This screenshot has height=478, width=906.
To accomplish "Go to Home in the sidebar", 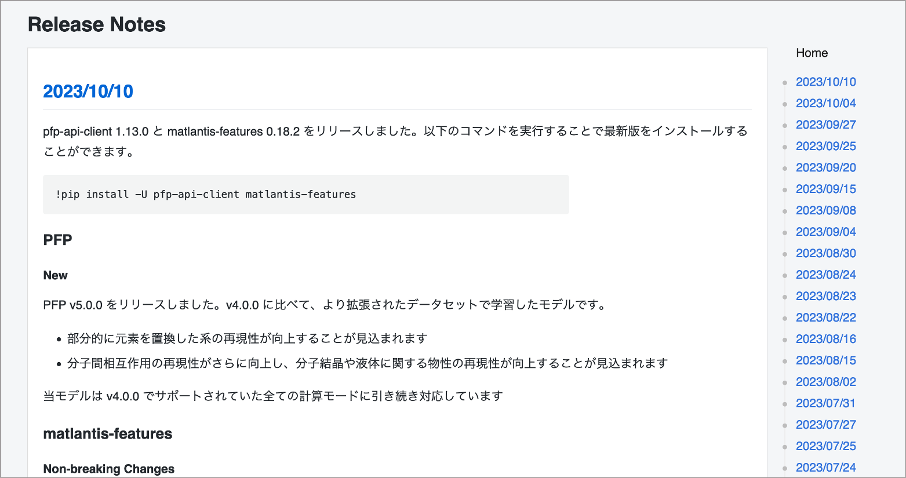I will pyautogui.click(x=812, y=53).
